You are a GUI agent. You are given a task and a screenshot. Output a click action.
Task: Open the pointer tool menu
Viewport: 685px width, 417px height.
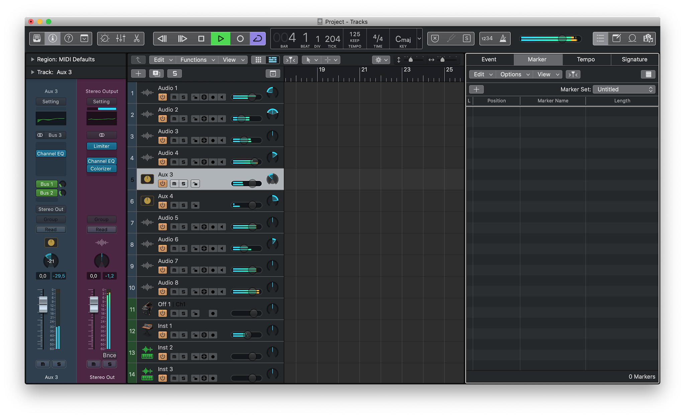pos(311,60)
